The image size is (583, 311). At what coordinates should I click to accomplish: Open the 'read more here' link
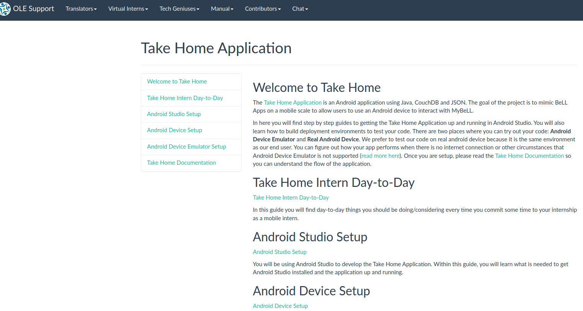pos(381,156)
